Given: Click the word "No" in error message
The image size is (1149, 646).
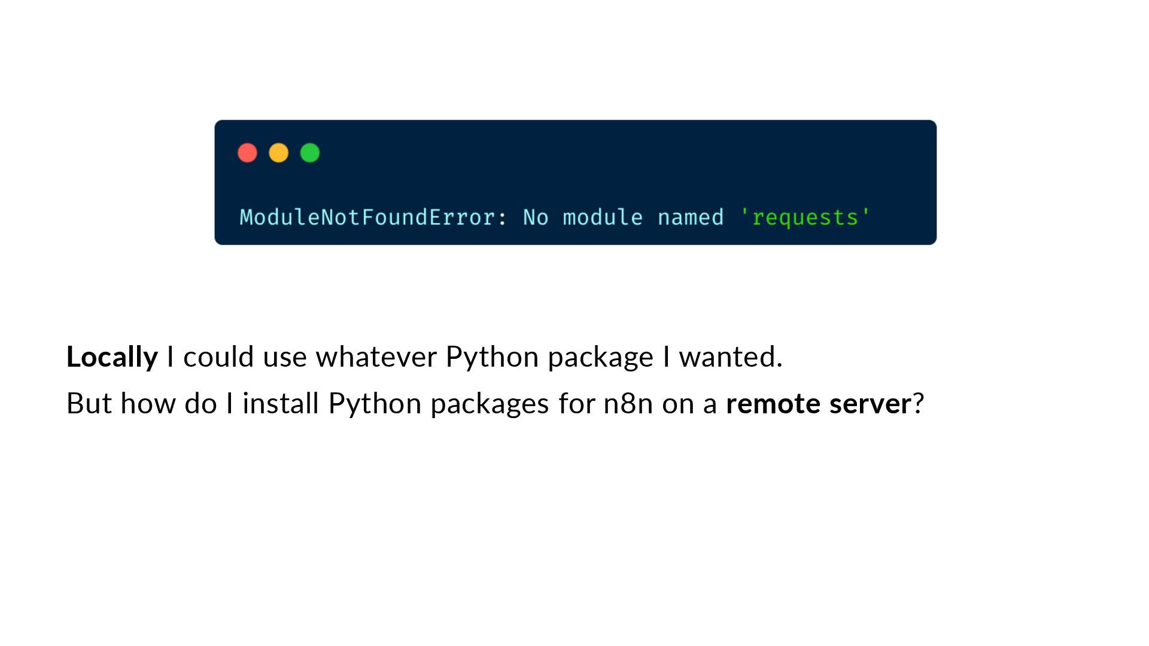Looking at the screenshot, I should 536,217.
